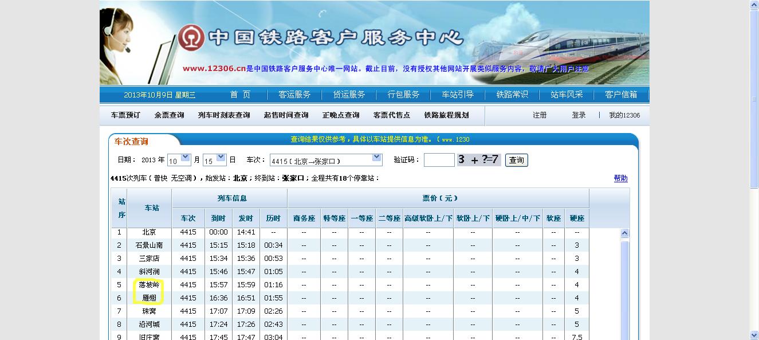Viewport: 759px width, 340px height.
Task: Click the 商务座 column header
Action: [x=304, y=218]
